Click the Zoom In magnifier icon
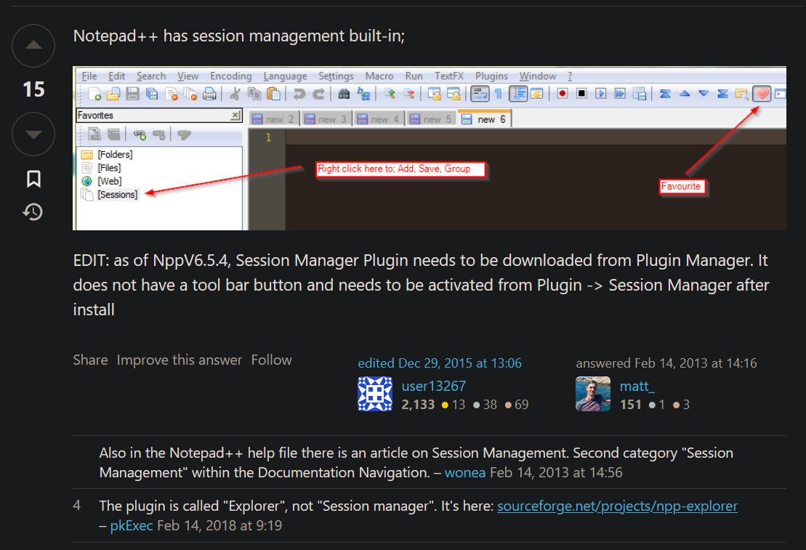 tap(390, 94)
